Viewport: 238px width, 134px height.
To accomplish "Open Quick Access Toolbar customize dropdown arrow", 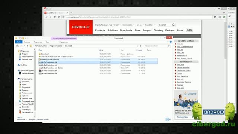I will (26, 38).
